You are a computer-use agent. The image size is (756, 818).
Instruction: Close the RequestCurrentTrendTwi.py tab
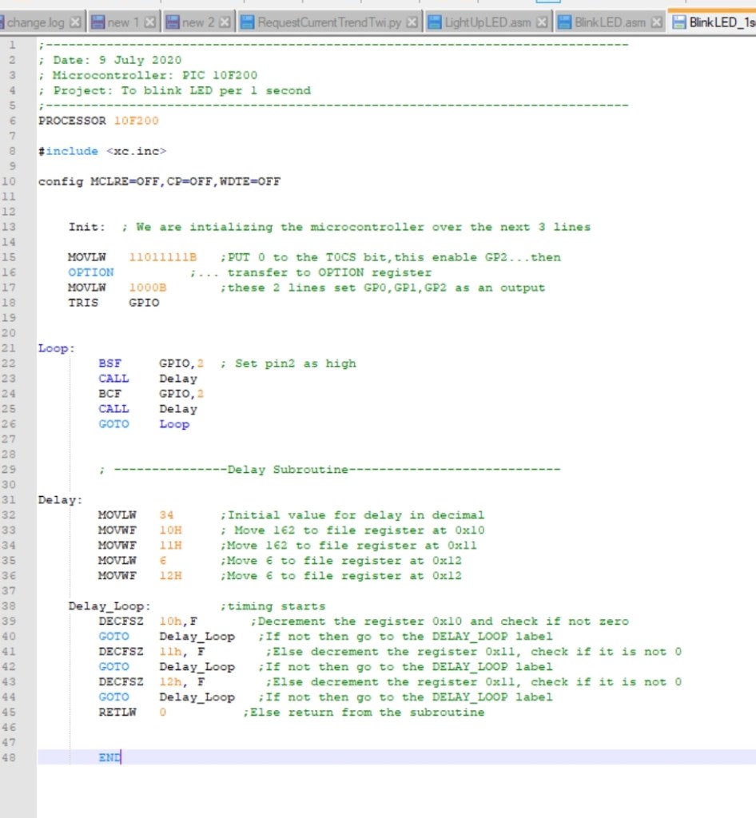[x=412, y=22]
